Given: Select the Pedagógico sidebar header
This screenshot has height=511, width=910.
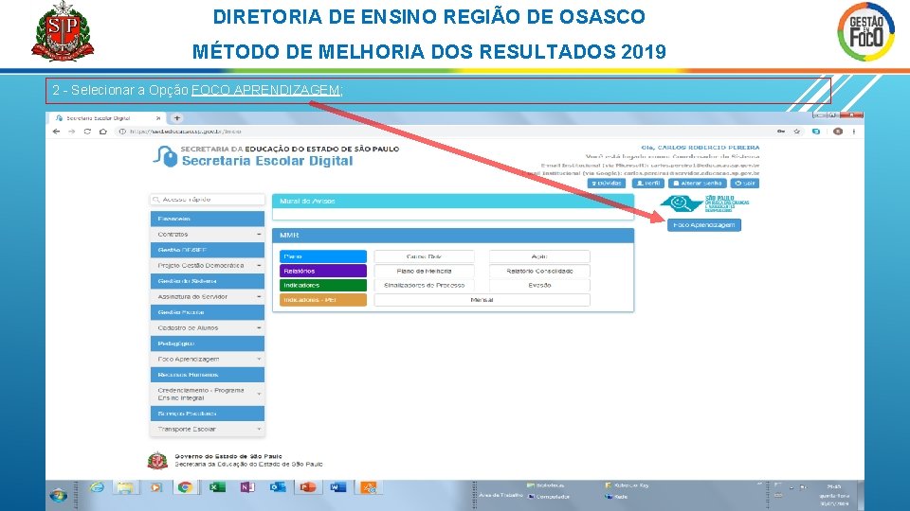Looking at the screenshot, I should (x=208, y=344).
